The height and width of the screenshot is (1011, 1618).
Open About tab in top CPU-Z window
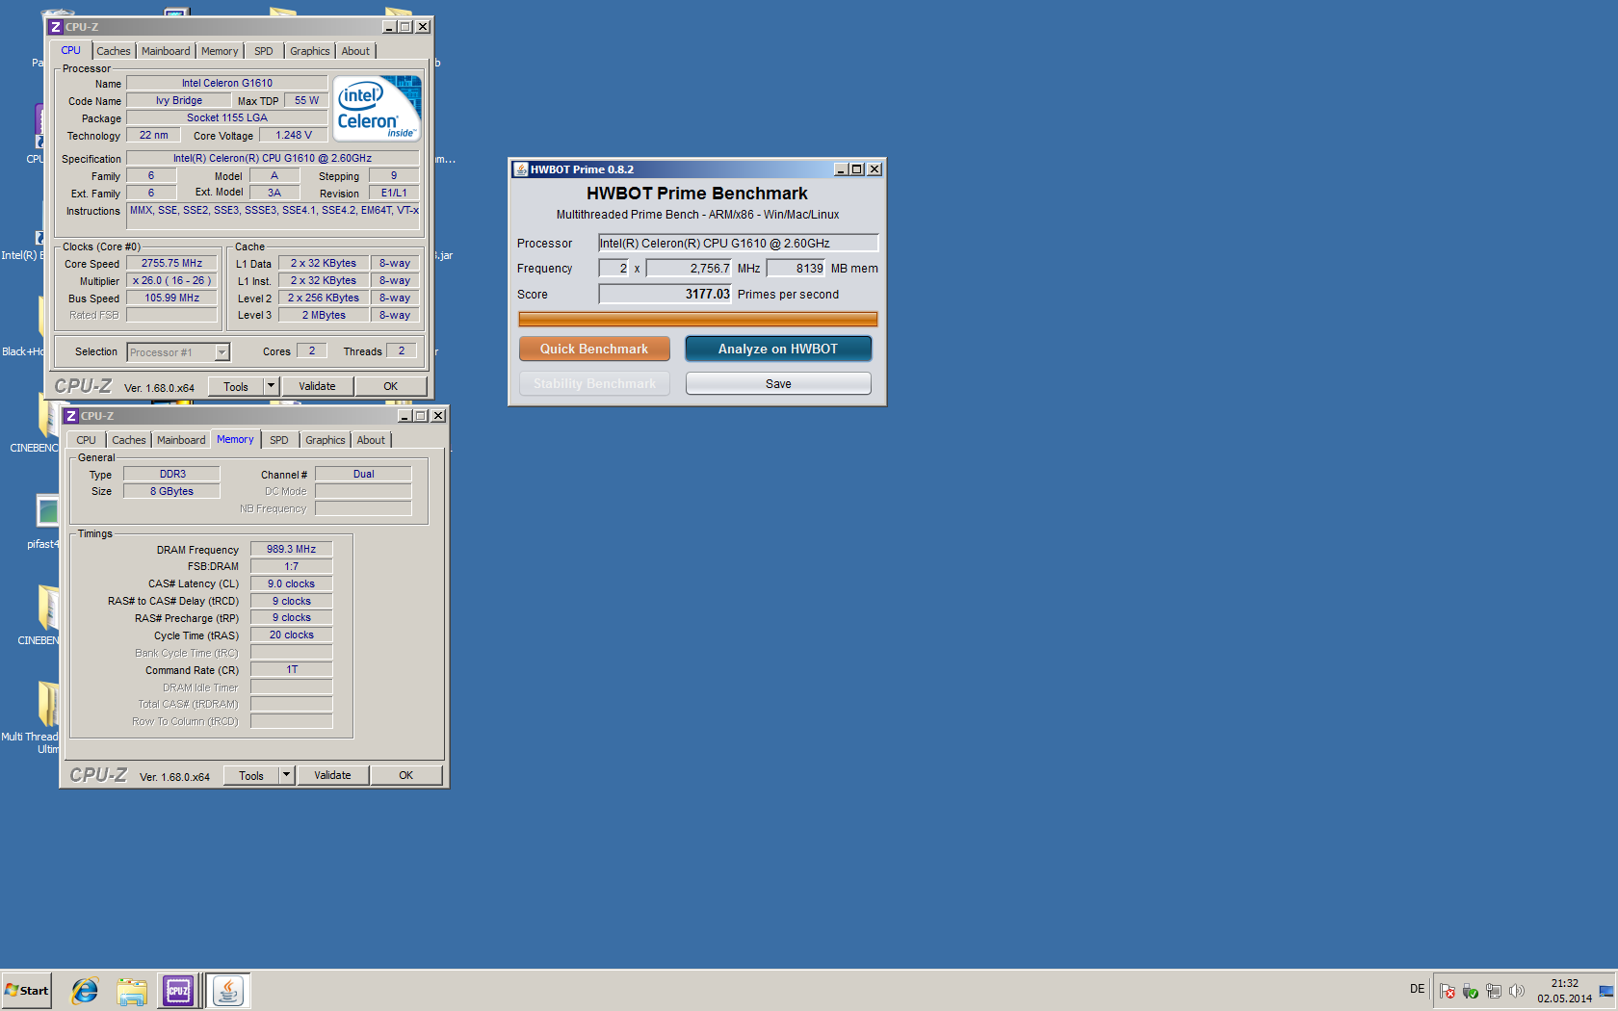tap(355, 51)
